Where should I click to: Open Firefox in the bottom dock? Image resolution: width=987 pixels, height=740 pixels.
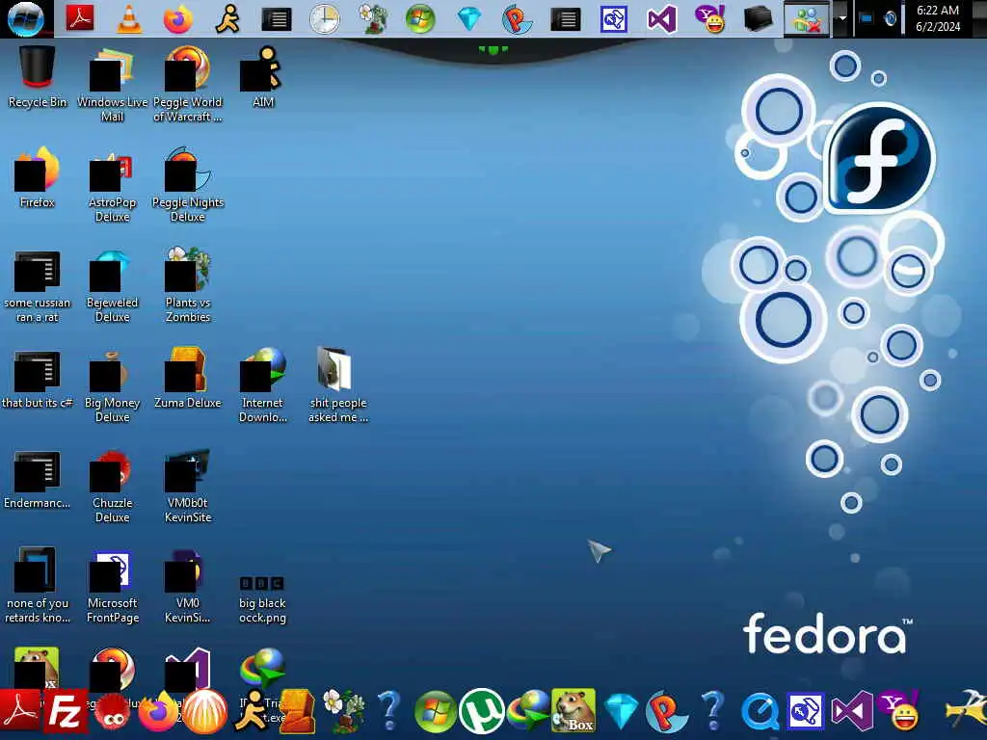tap(159, 712)
